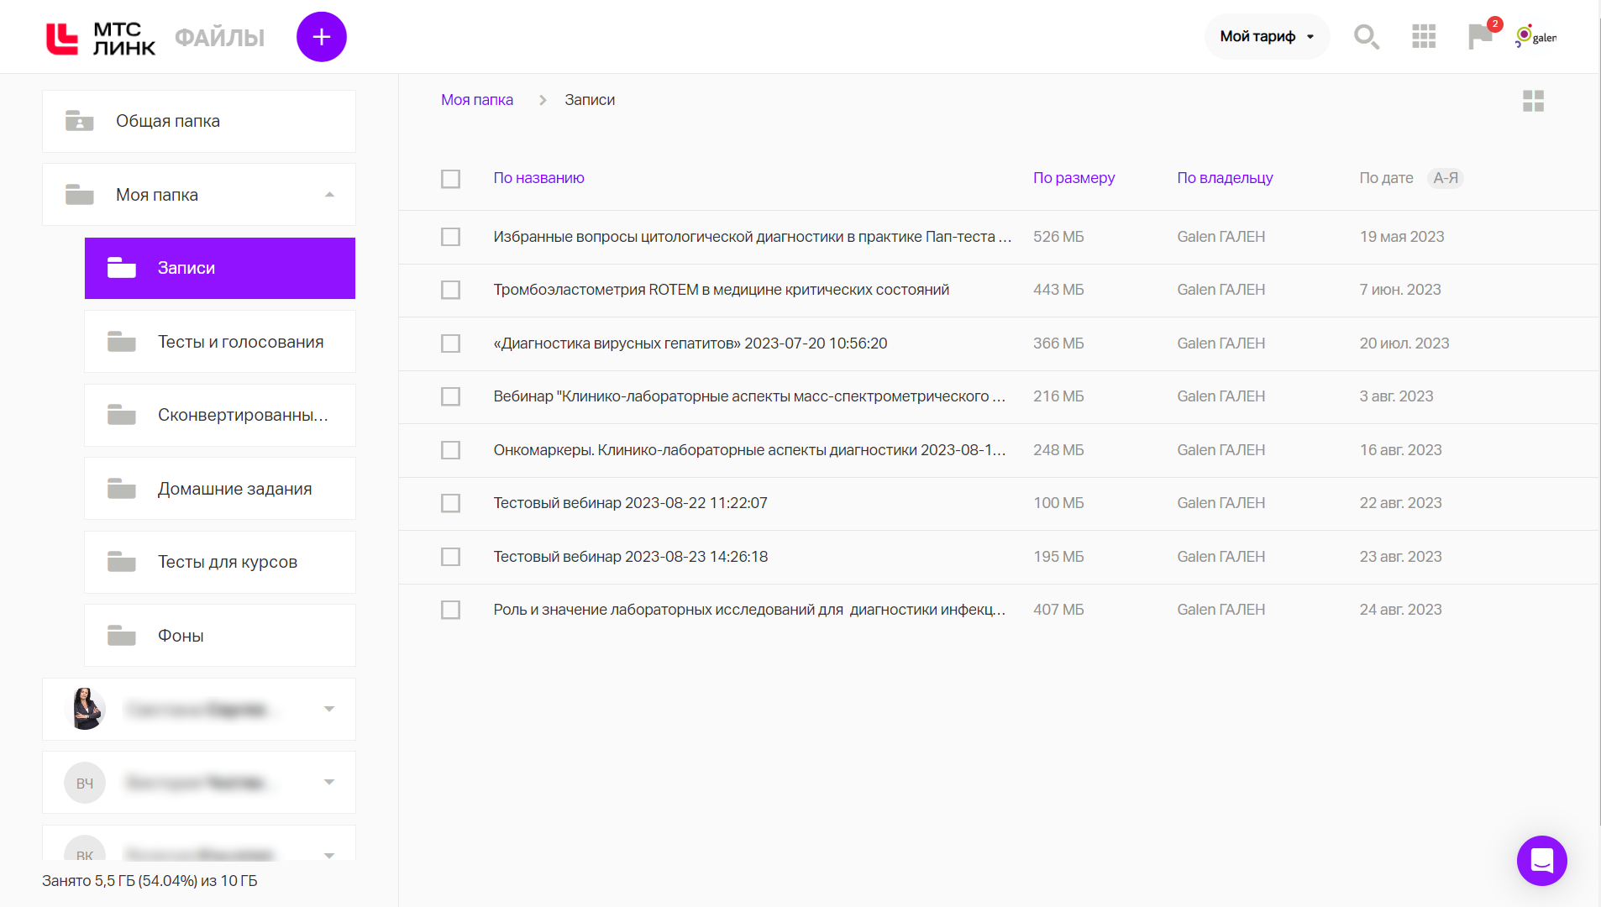Open the search magnifier icon
The image size is (1601, 907).
point(1367,37)
